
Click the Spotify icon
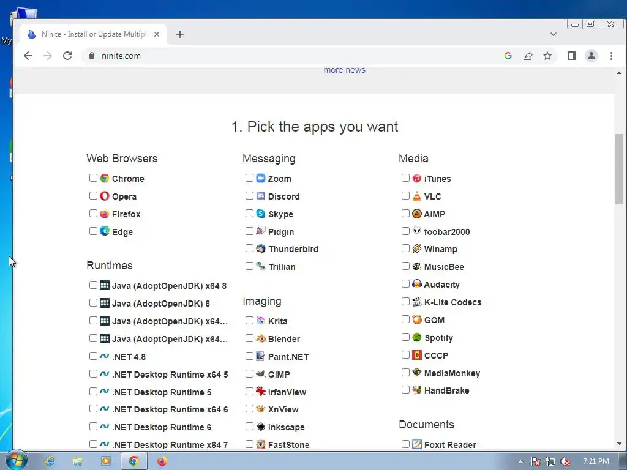click(416, 337)
